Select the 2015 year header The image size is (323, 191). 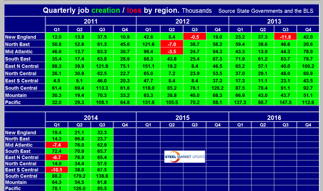click(183, 117)
